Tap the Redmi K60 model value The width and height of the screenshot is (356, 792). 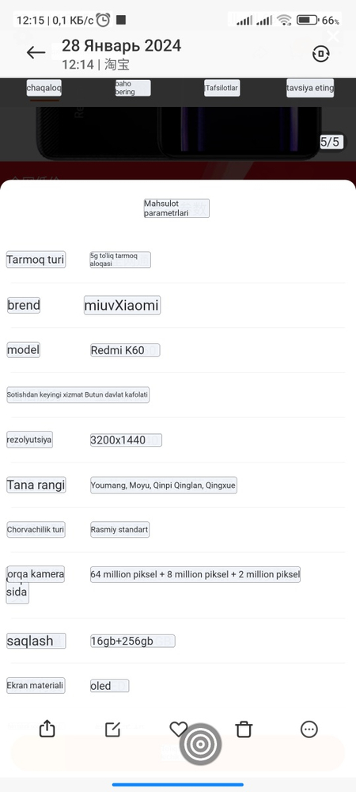tap(125, 350)
